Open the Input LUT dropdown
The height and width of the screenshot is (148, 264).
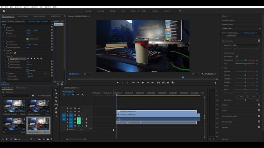coord(246,45)
